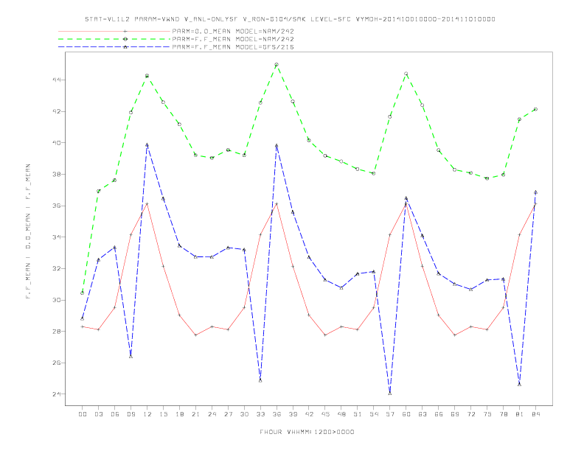Click the green NAM marker at hour 84
Image resolution: width=584 pixels, height=451 pixels.
535,109
